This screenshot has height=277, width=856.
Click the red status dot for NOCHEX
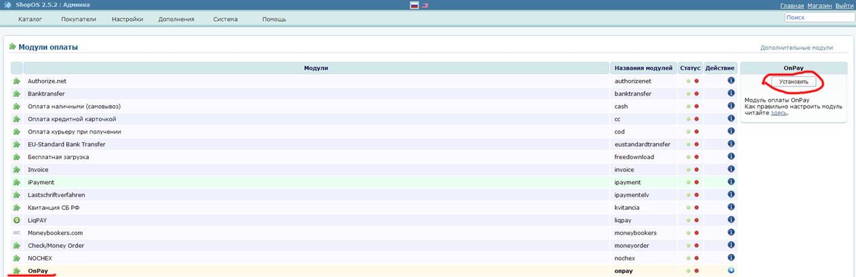(697, 259)
